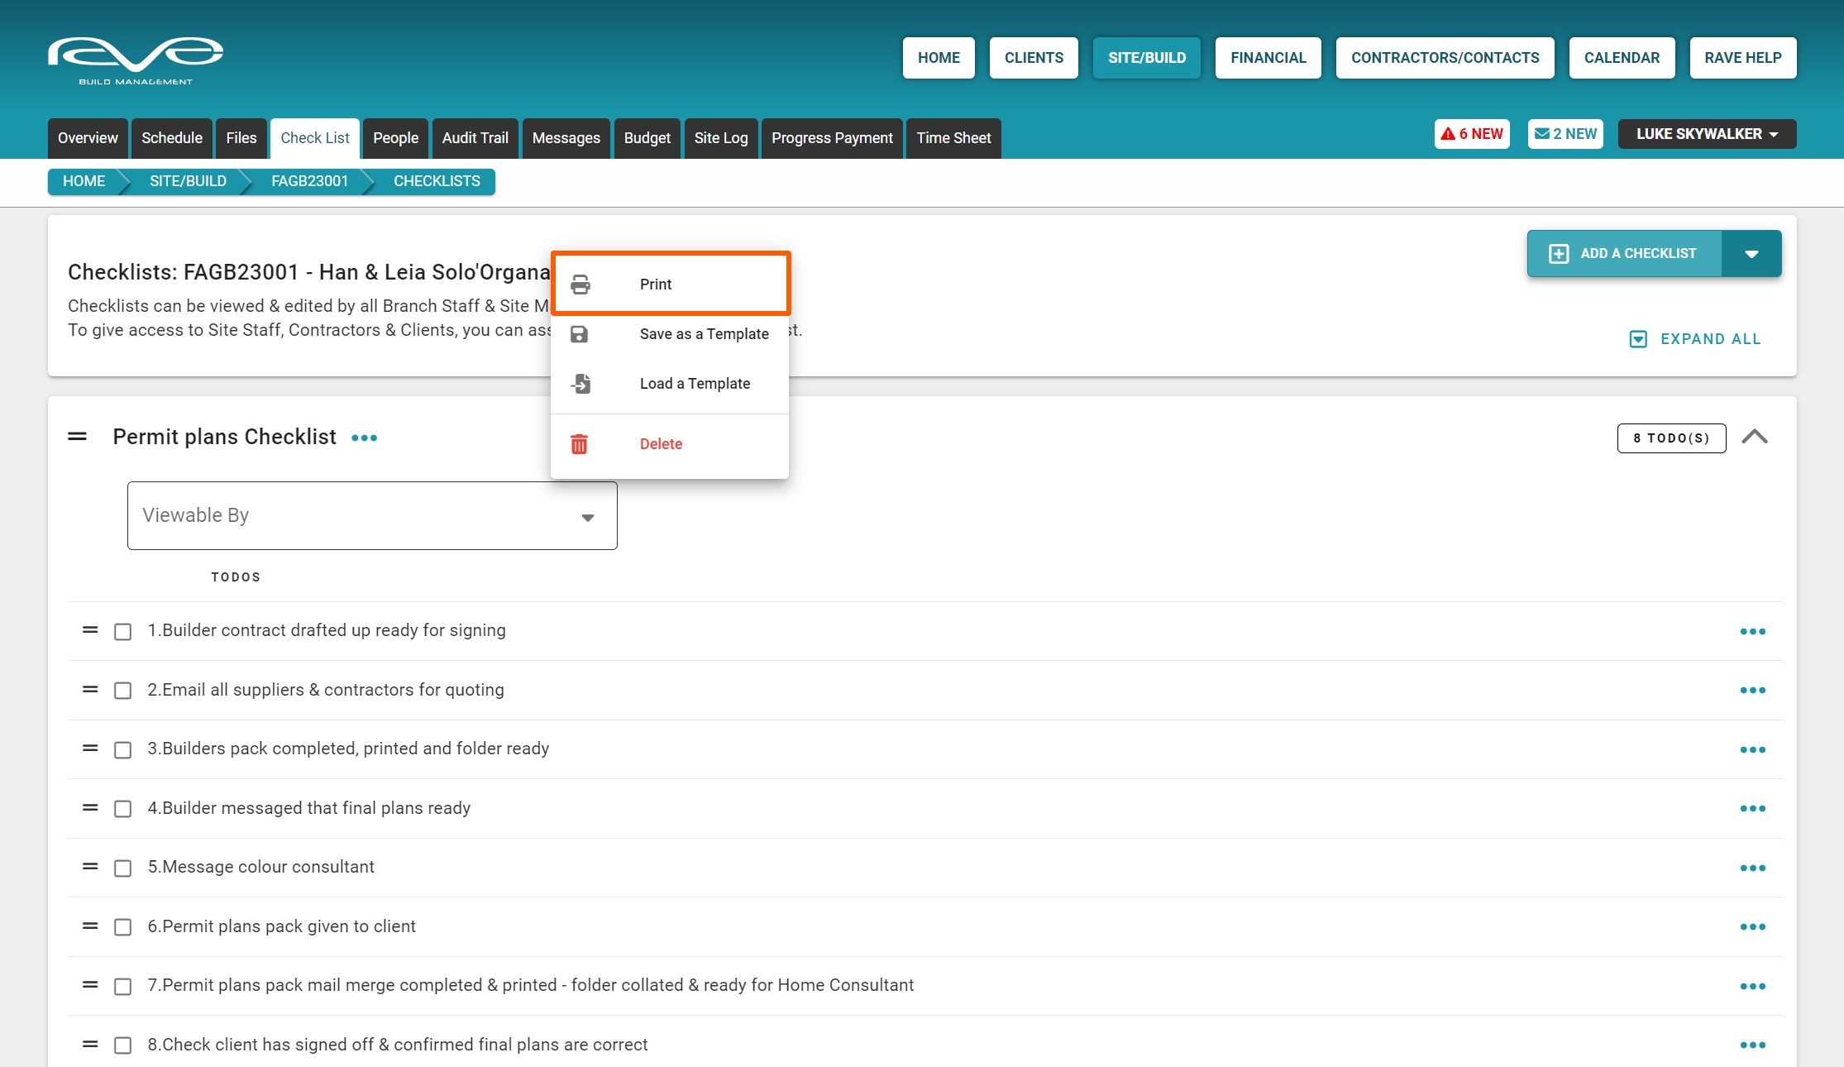Open three-dot menu beside Permit plans Checklist
1844x1067 pixels.
[364, 438]
